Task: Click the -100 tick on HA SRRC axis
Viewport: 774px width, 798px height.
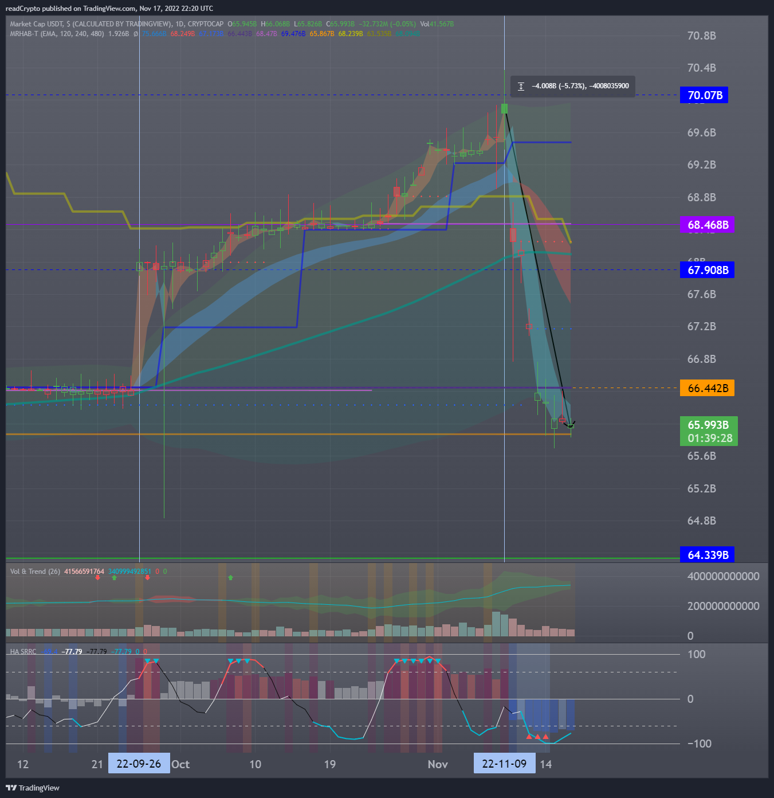Action: click(700, 744)
